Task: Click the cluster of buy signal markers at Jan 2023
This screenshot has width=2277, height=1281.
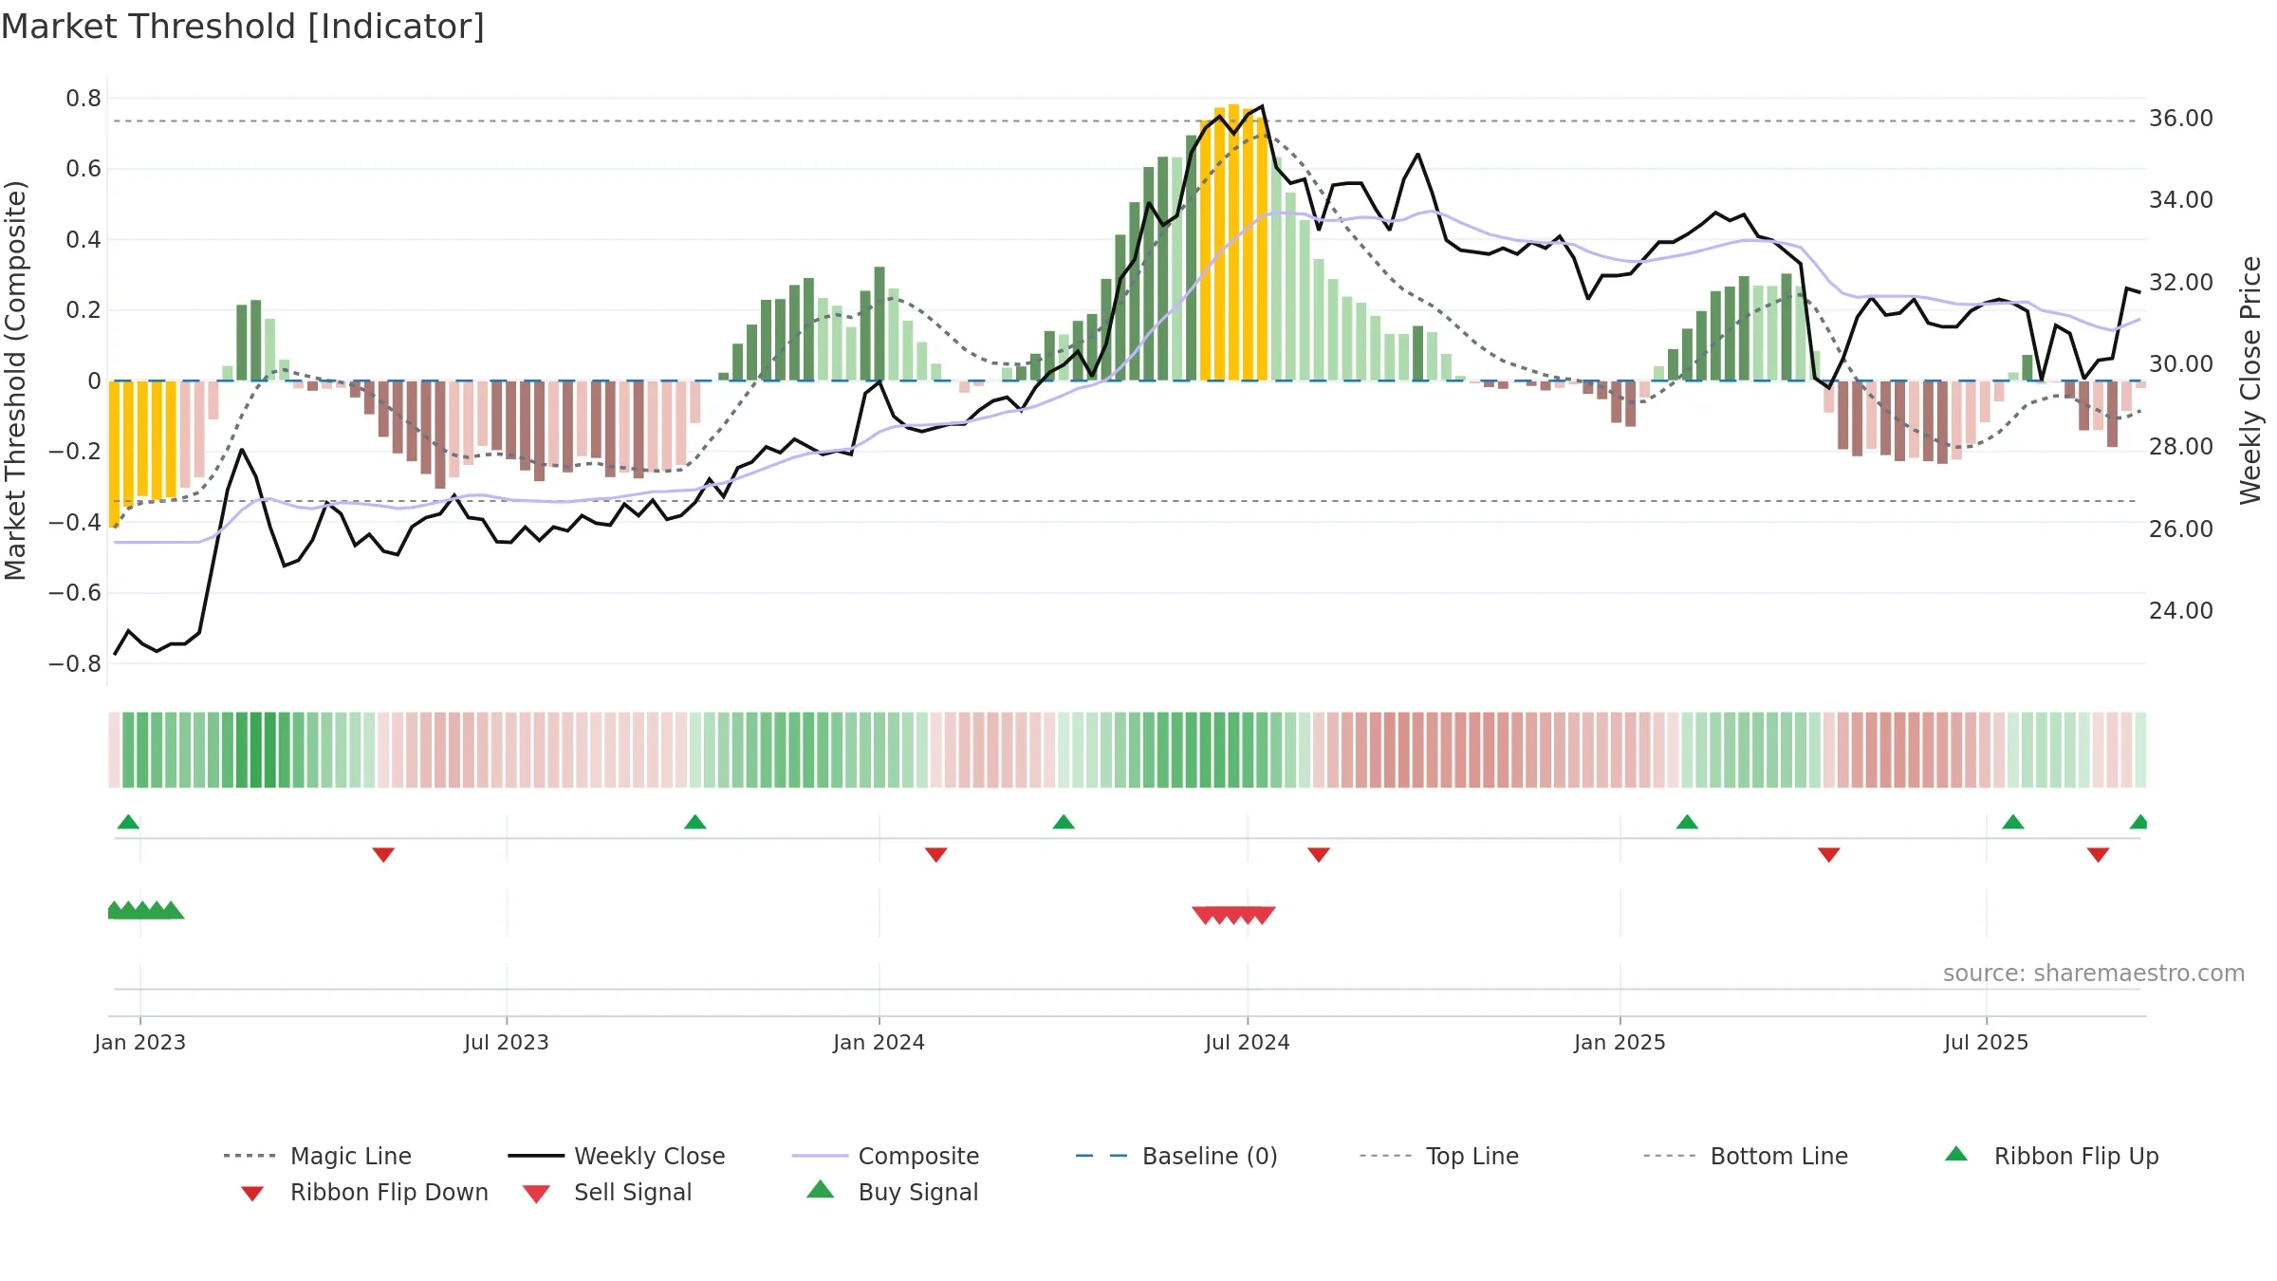Action: click(144, 910)
